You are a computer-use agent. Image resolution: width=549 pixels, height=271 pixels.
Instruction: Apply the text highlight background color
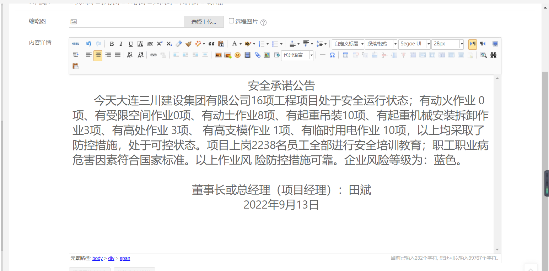tap(248, 44)
